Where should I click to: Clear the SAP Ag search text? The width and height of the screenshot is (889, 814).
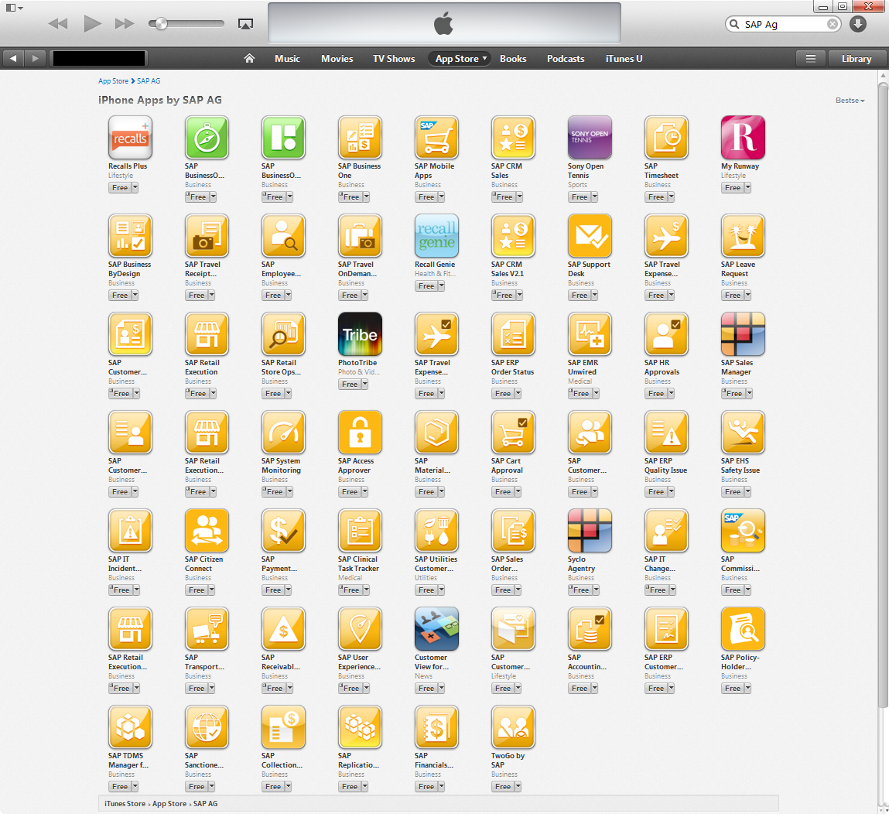point(832,24)
